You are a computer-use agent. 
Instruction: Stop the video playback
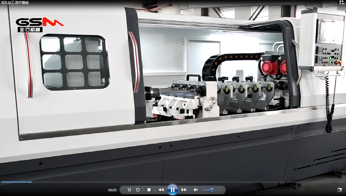click(149, 190)
